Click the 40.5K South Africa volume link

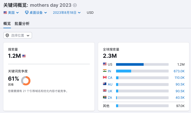pos(180,97)
